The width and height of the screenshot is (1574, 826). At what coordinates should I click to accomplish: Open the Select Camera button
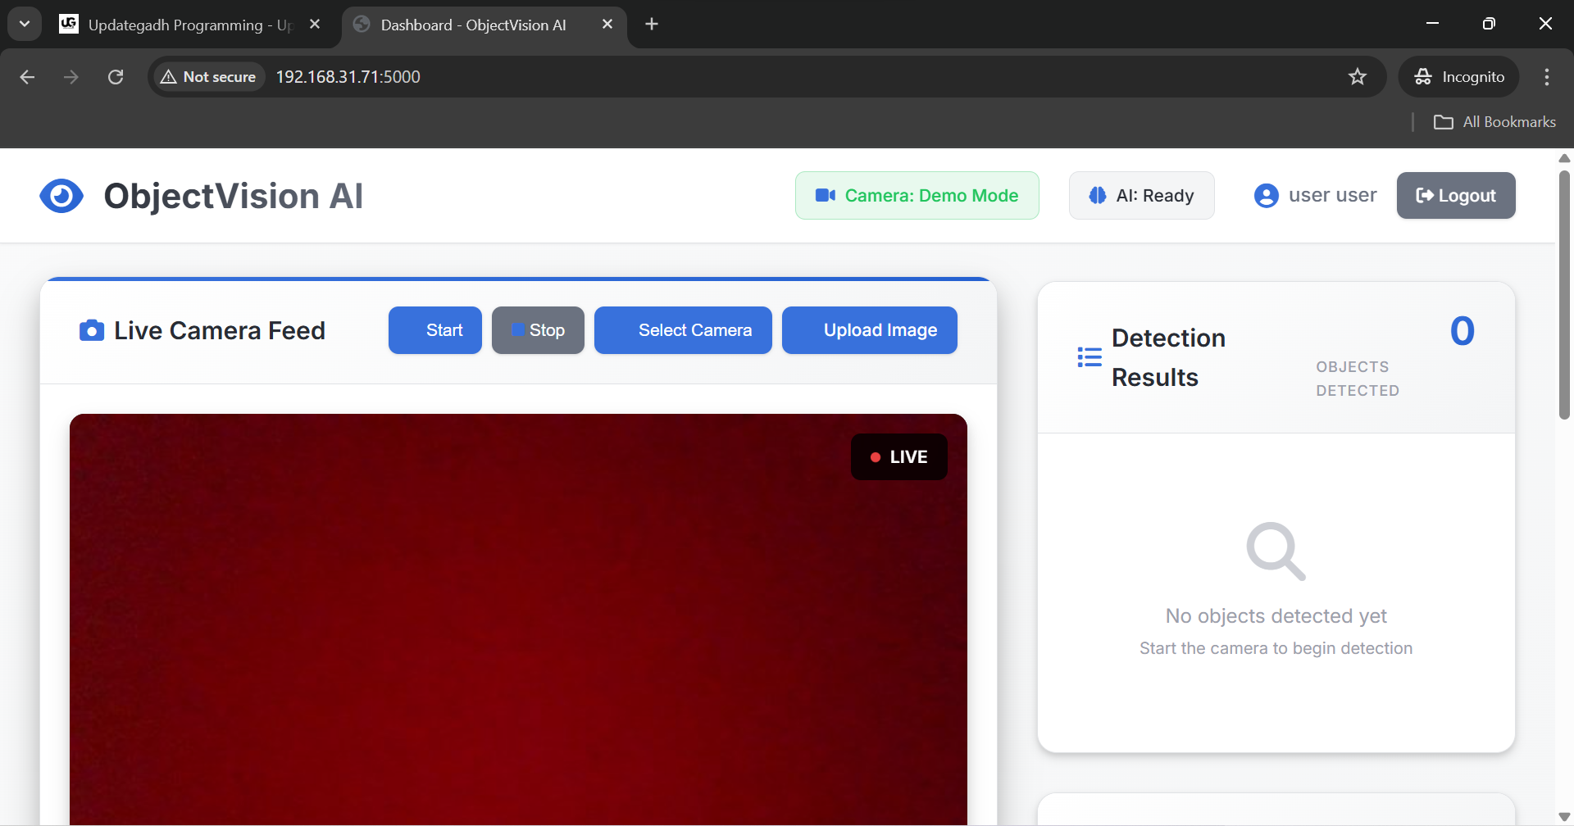[683, 330]
